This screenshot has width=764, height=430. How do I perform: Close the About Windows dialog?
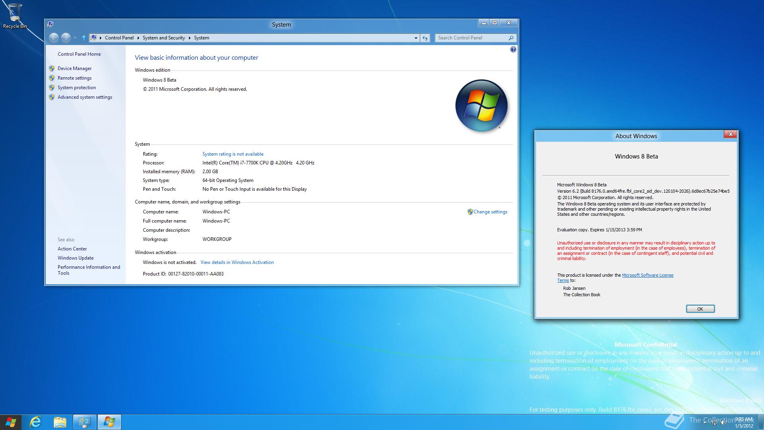[x=730, y=135]
